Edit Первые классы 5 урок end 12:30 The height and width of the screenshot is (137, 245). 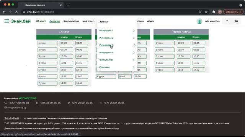point(199,70)
